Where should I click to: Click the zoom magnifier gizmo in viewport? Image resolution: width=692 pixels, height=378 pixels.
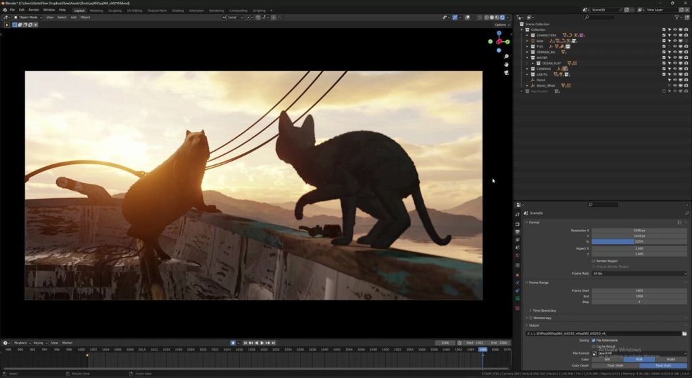click(x=506, y=56)
